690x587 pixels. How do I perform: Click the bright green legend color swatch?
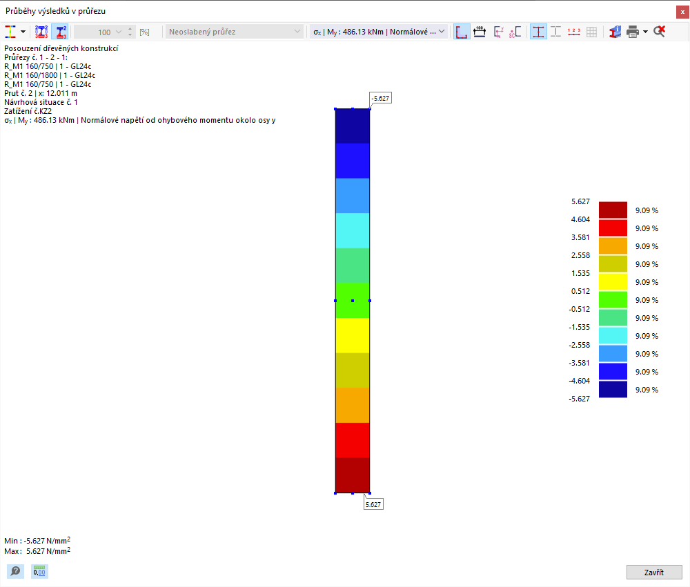(613, 299)
